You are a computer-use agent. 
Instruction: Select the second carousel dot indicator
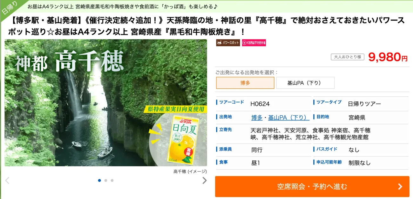[106, 180]
